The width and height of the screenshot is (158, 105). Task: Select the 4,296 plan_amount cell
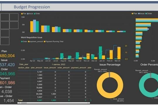(40, 78)
